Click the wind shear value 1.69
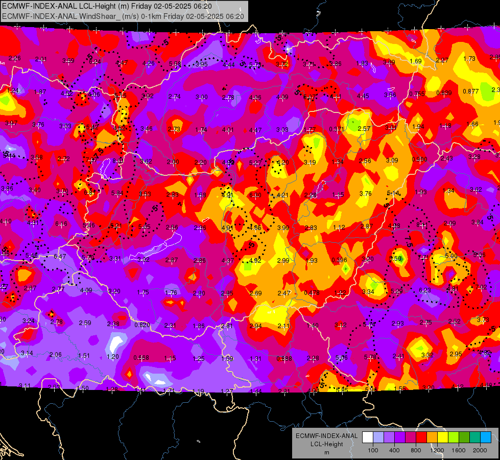Screen dimensions: 500x460 pyautogui.click(x=416, y=61)
